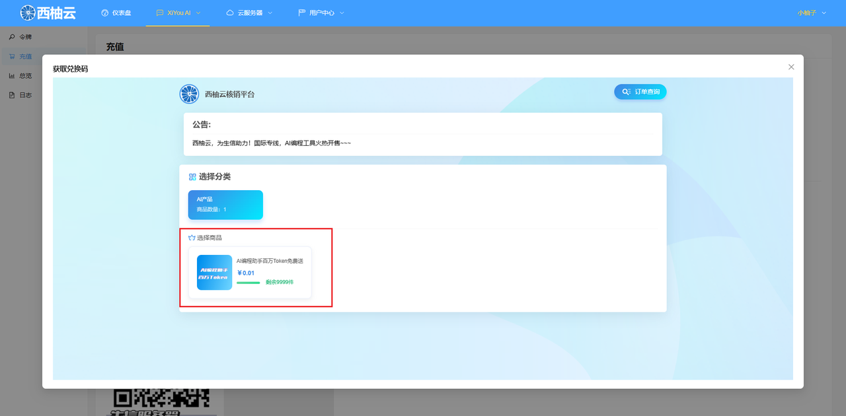The height and width of the screenshot is (416, 846).
Task: Click the 百万Token product thumbnail
Action: pos(214,273)
